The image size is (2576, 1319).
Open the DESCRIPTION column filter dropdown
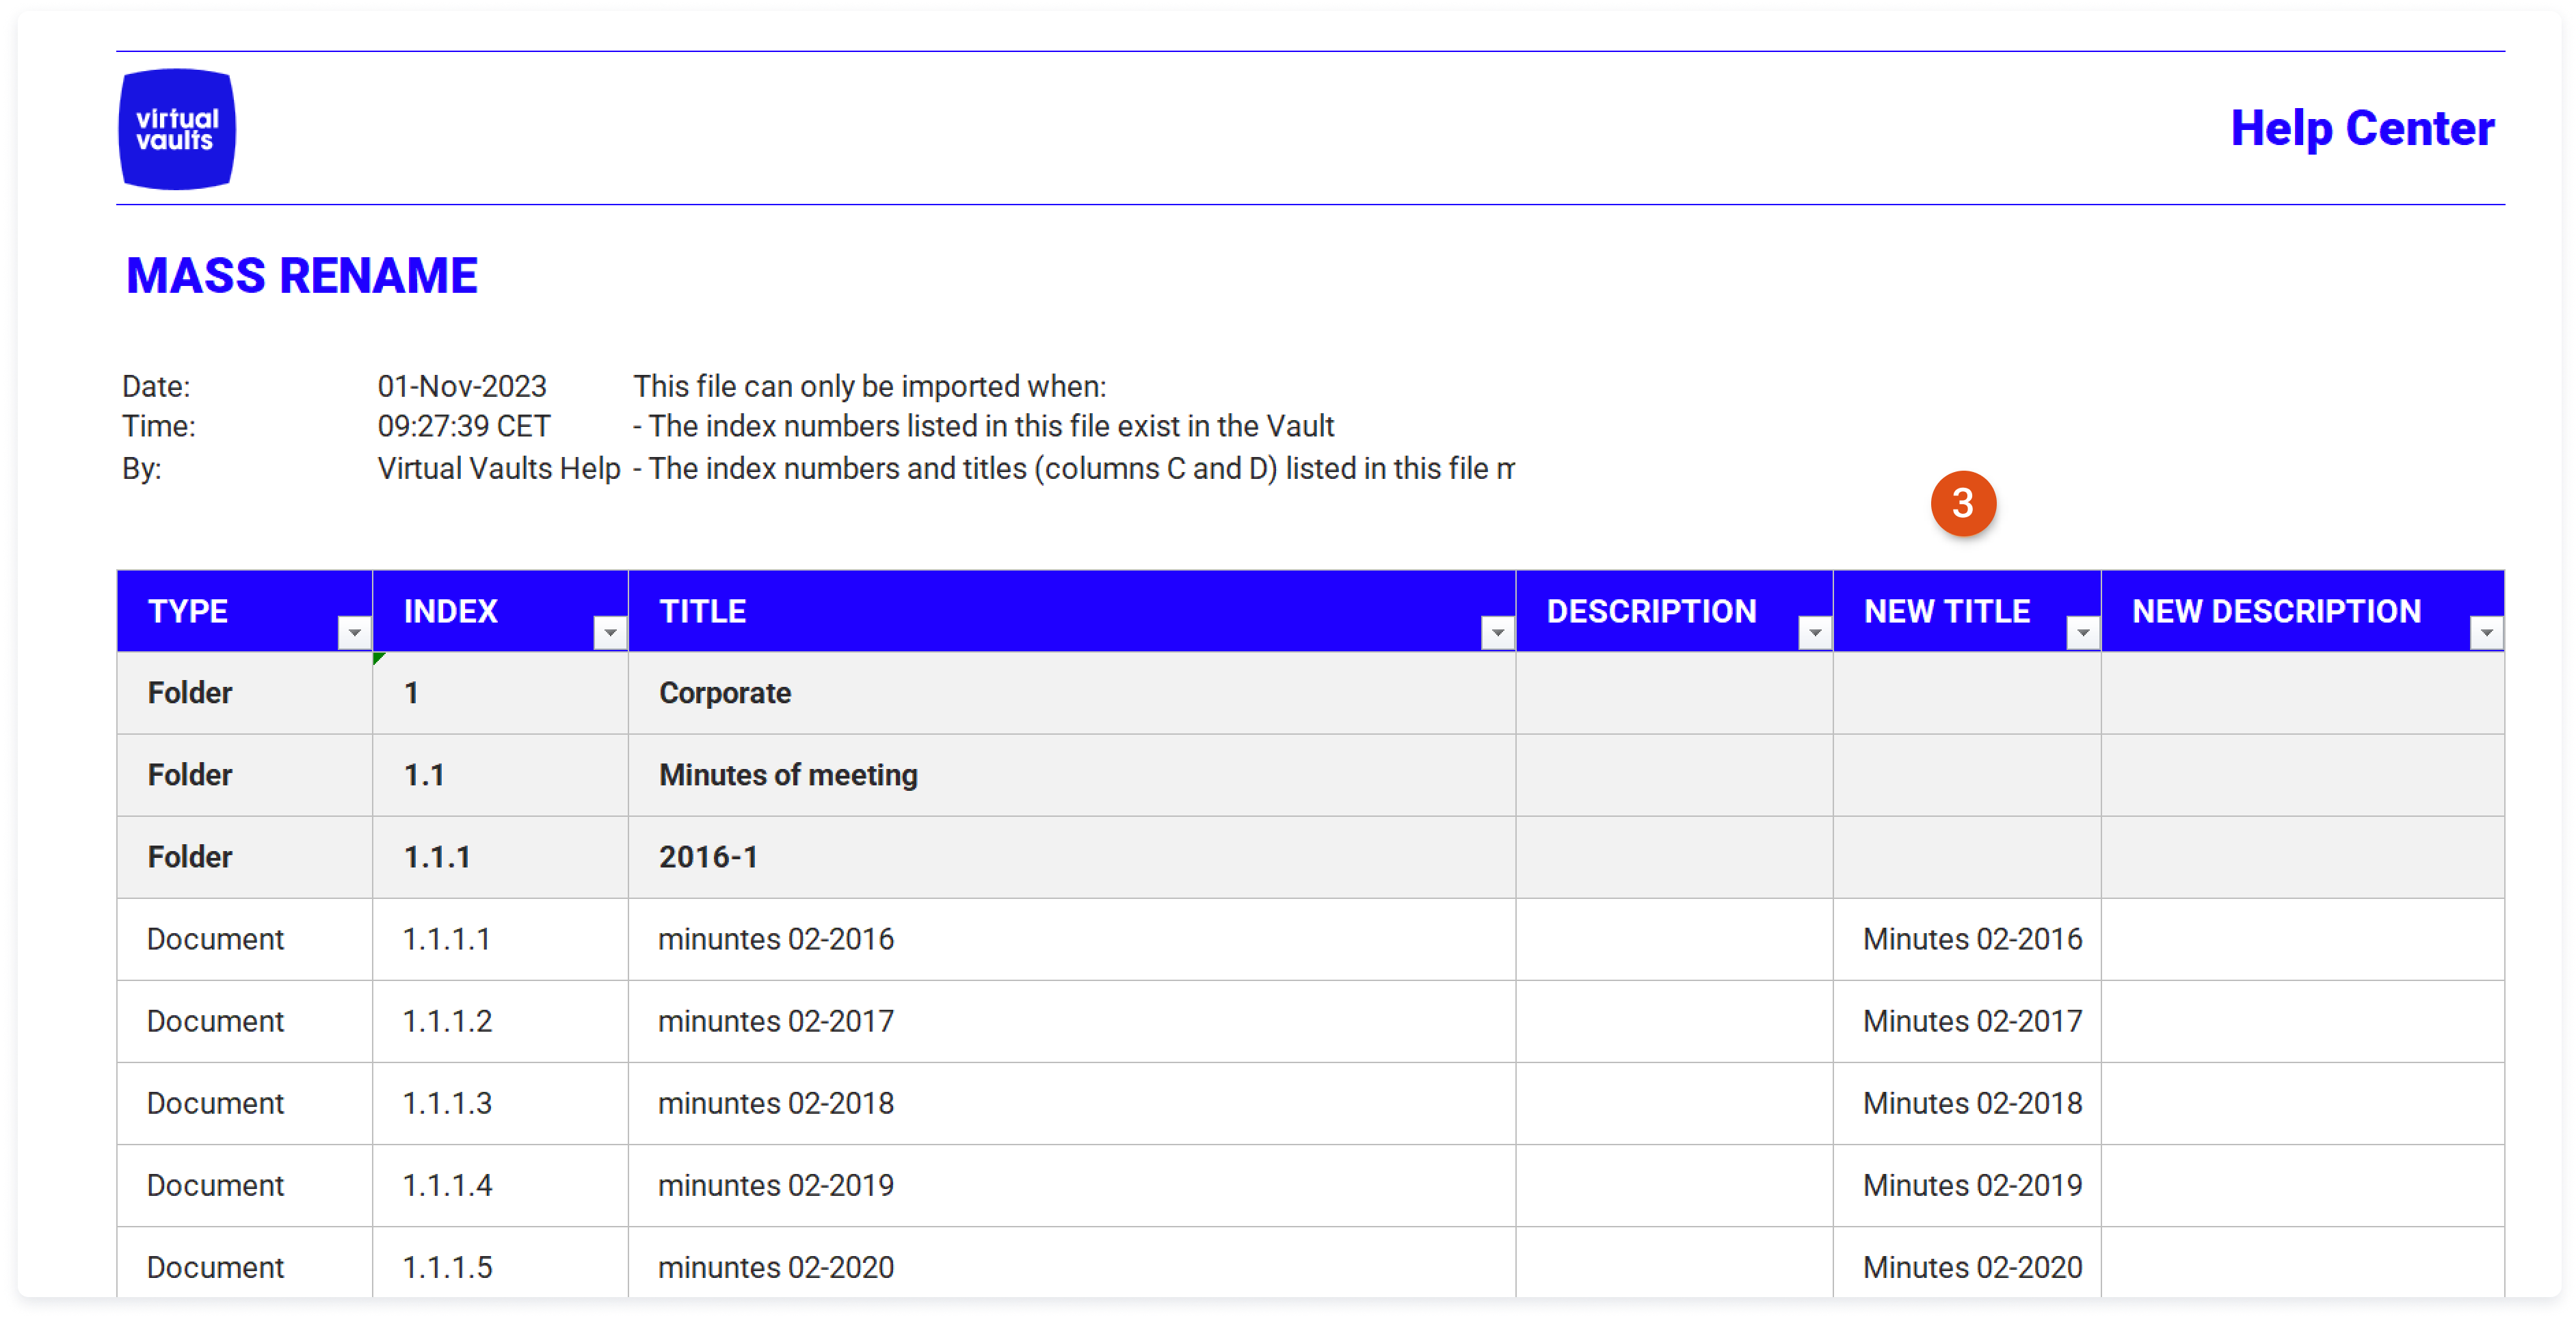point(1814,633)
